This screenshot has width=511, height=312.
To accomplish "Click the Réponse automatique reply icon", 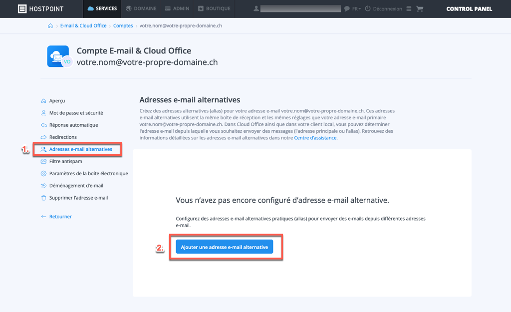I will (44, 125).
